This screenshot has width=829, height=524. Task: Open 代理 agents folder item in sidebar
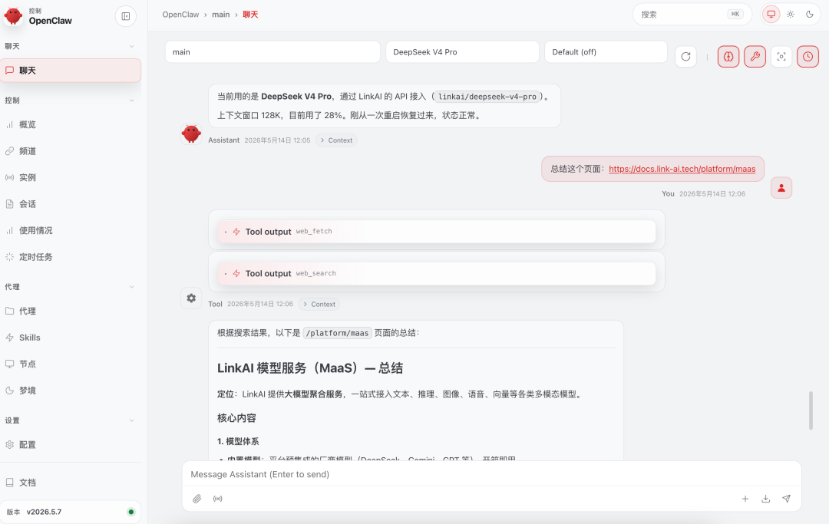point(71,311)
